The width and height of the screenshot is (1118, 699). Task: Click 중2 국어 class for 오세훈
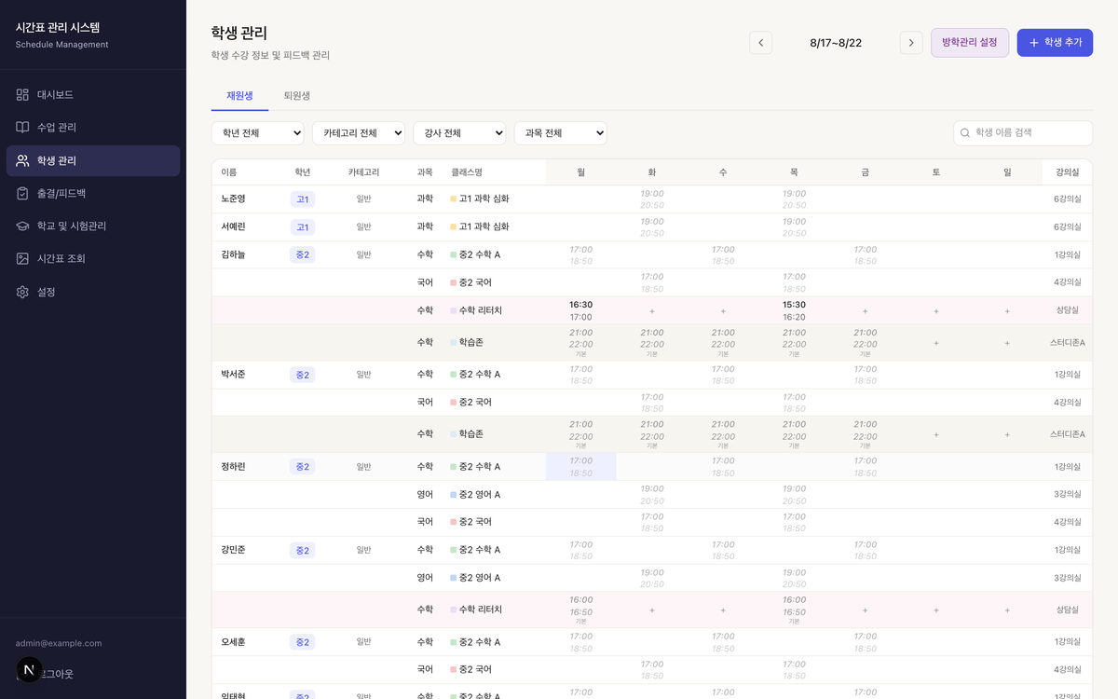(471, 670)
